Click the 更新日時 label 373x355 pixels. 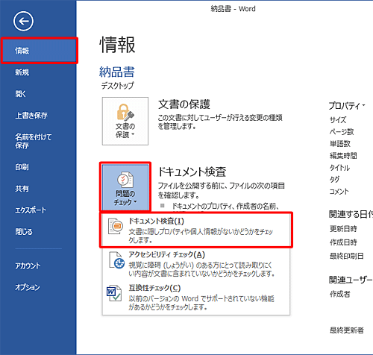pos(343,228)
